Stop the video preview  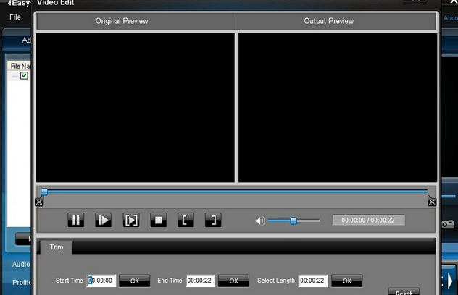click(x=158, y=220)
